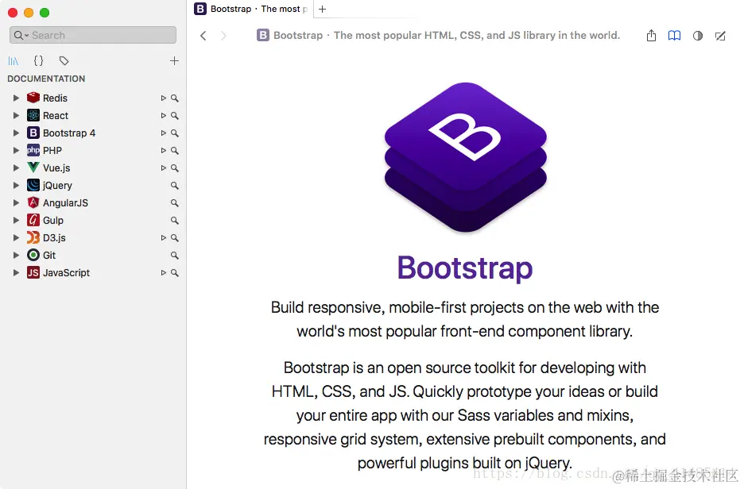Image resolution: width=744 pixels, height=489 pixels.
Task: Click the AngularJS docset icon
Action: [x=33, y=202]
